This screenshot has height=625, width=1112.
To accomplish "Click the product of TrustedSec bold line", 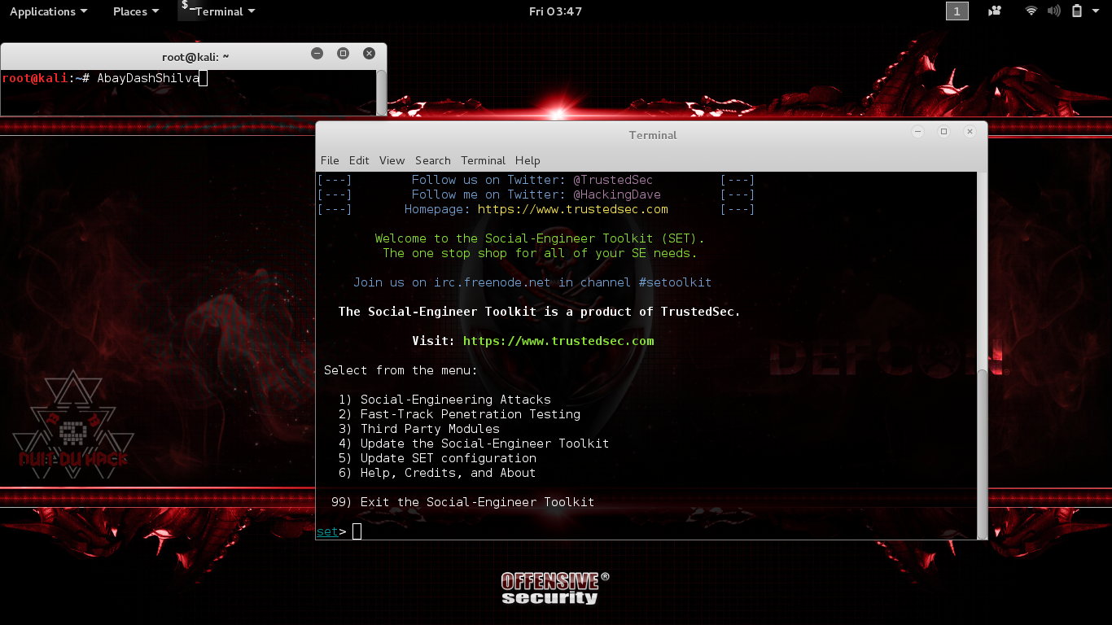I will 540,312.
